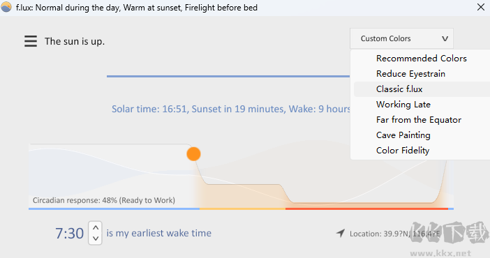Click the orange sun marker on graph

[x=193, y=154]
